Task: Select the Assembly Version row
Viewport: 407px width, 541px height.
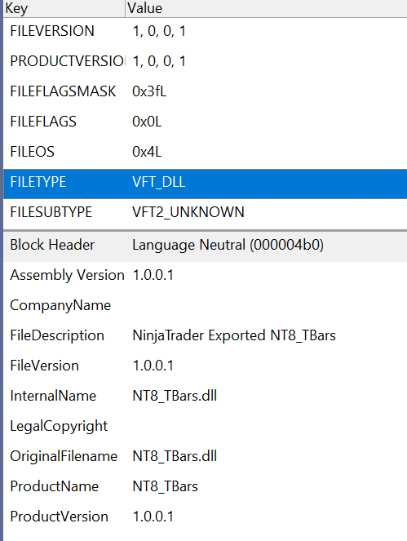Action: point(206,275)
